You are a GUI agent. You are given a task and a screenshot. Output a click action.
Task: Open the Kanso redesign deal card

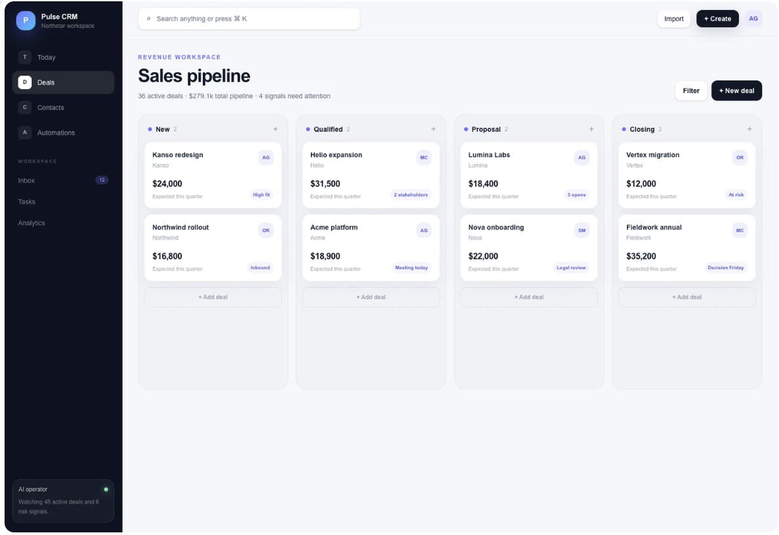point(213,175)
